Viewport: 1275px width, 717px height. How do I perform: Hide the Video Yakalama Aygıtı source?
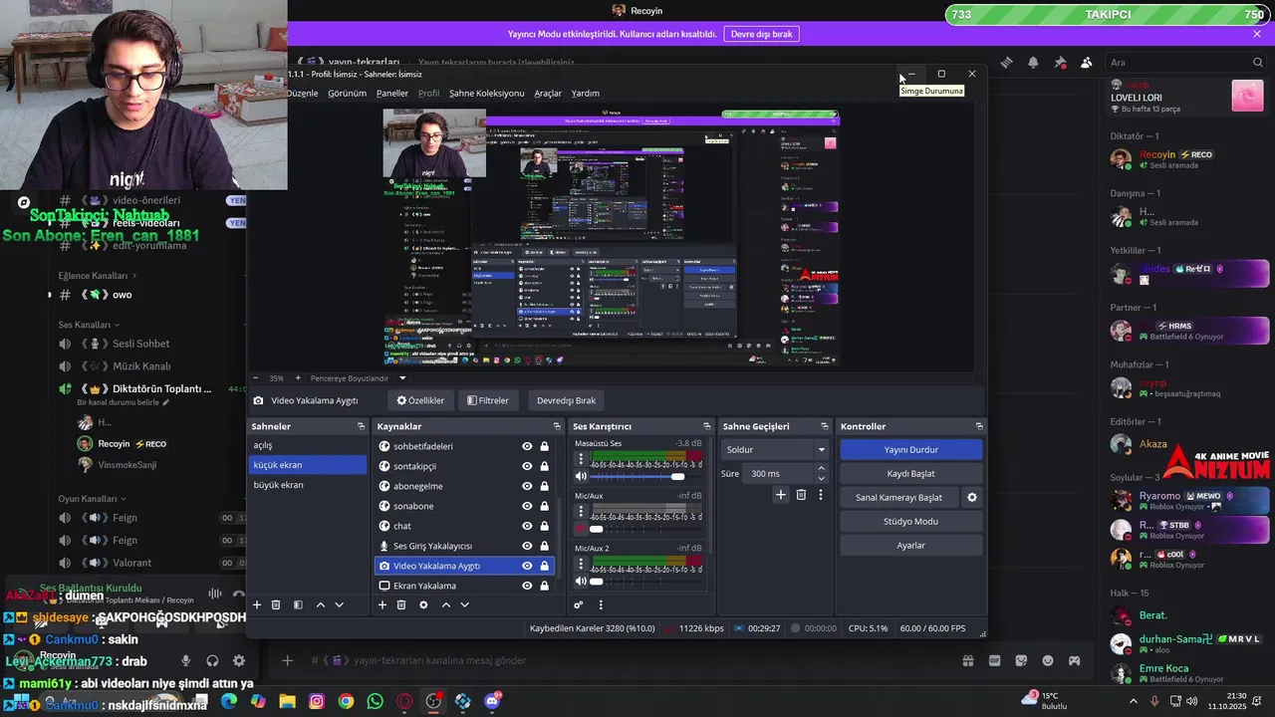point(527,566)
